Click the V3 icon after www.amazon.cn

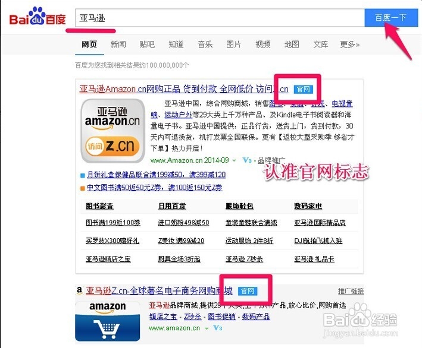(x=217, y=328)
